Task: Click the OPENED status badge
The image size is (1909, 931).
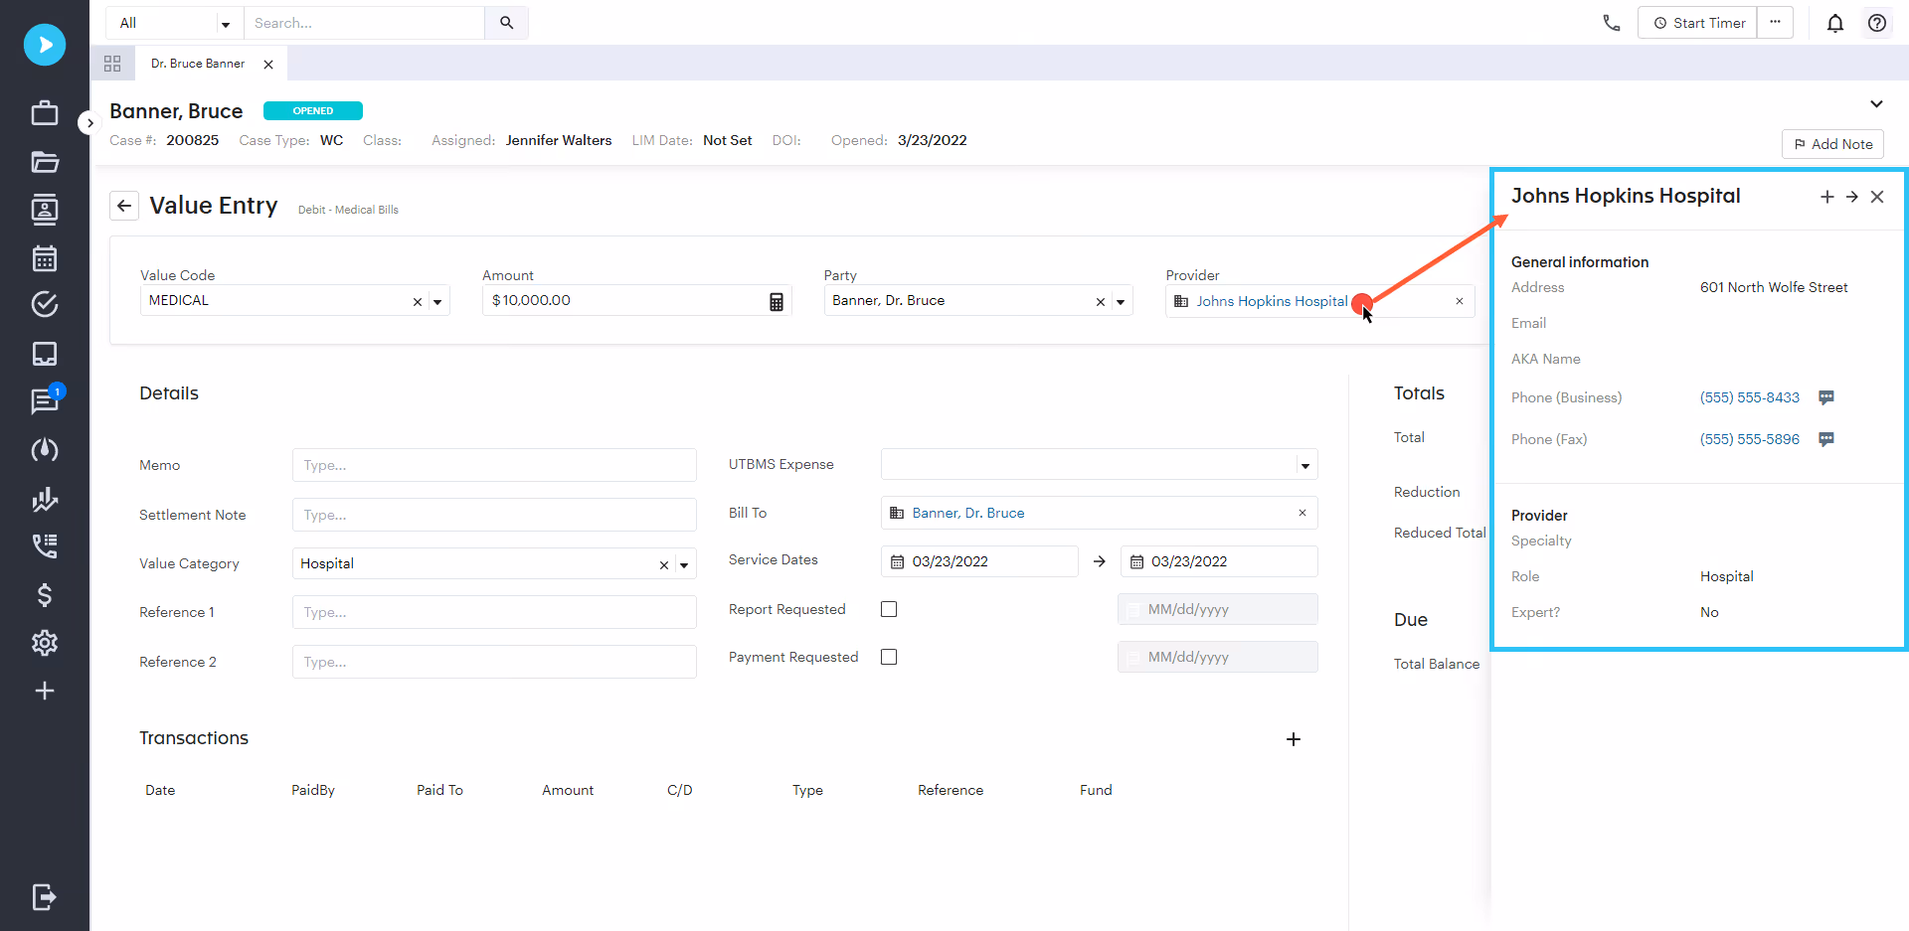Action: coord(313,111)
